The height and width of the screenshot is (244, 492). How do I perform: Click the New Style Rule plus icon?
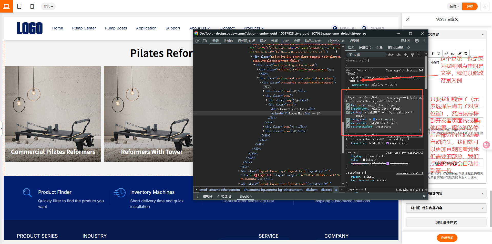[406, 55]
